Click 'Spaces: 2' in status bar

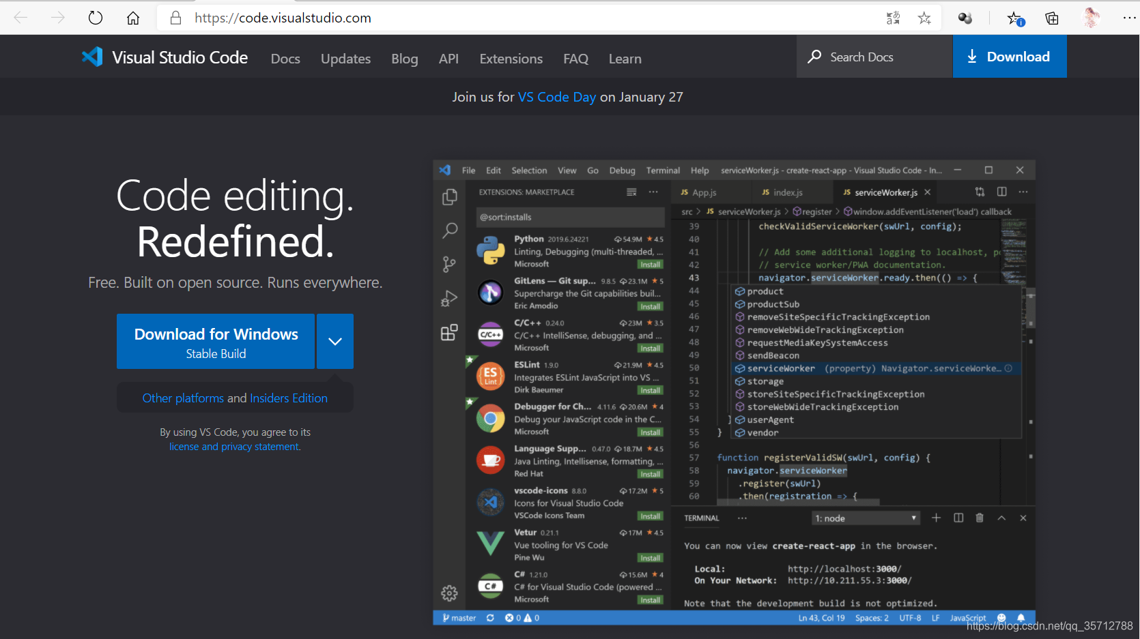click(x=872, y=618)
